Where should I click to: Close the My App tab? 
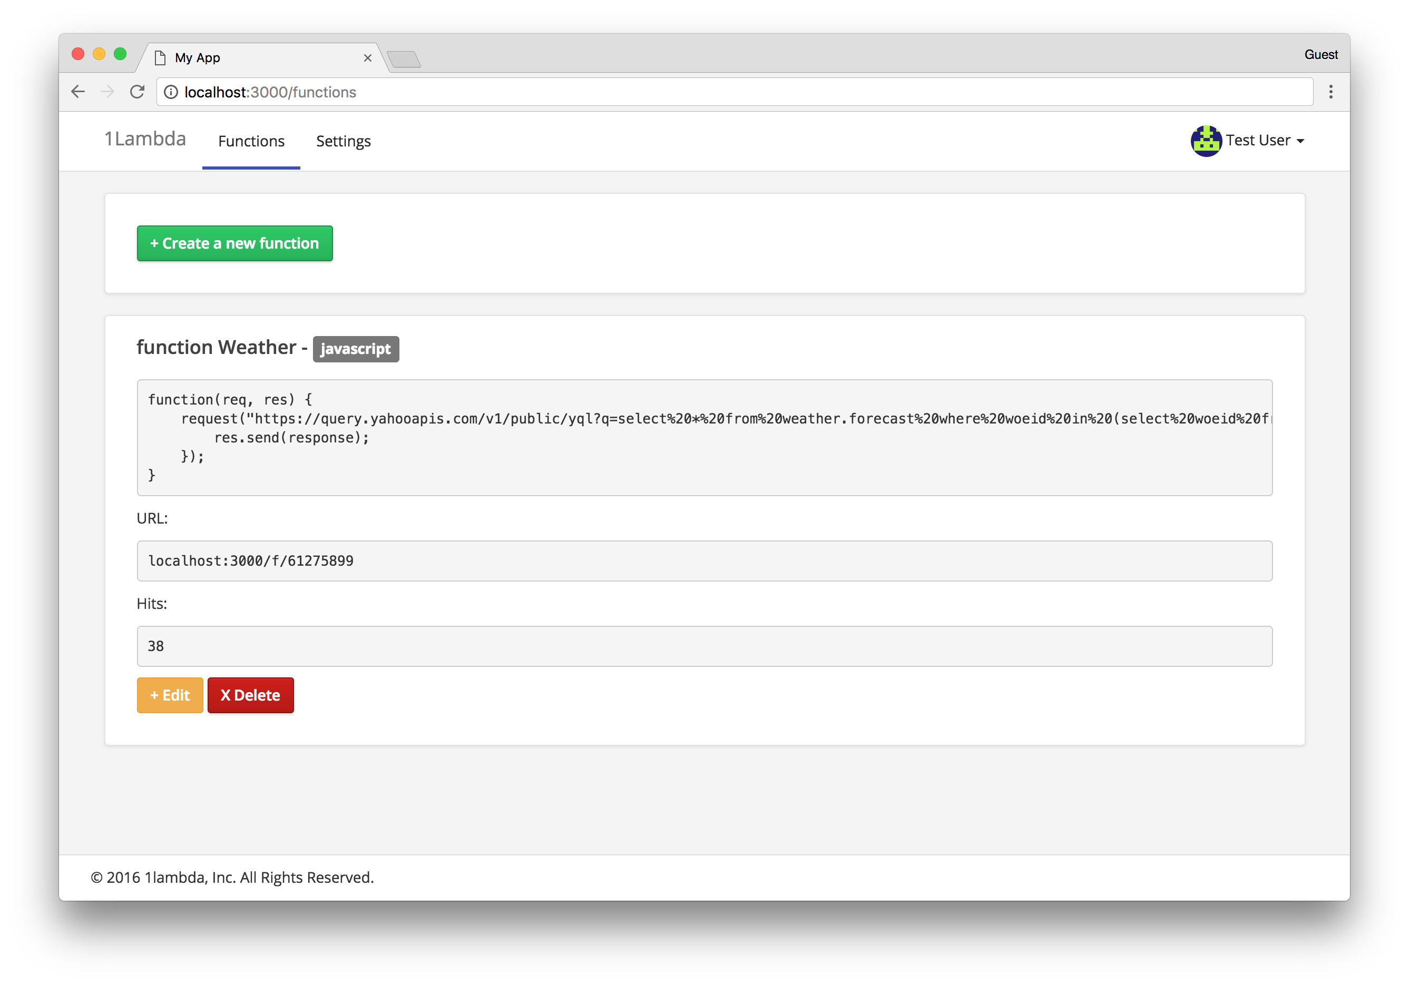click(x=368, y=57)
